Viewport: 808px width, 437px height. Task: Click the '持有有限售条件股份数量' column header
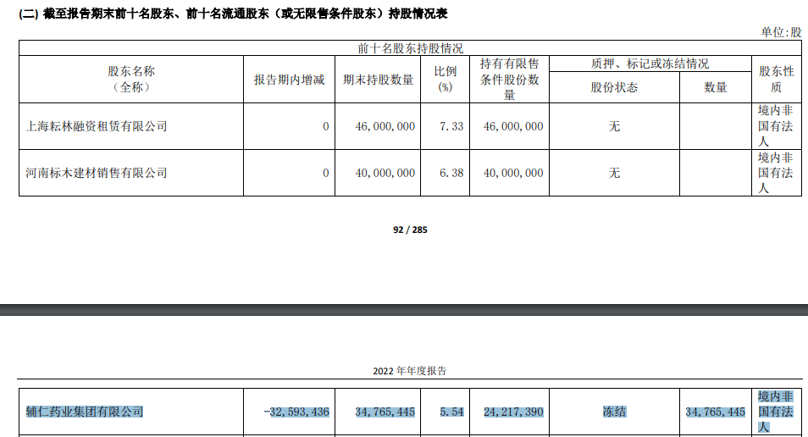(x=510, y=80)
